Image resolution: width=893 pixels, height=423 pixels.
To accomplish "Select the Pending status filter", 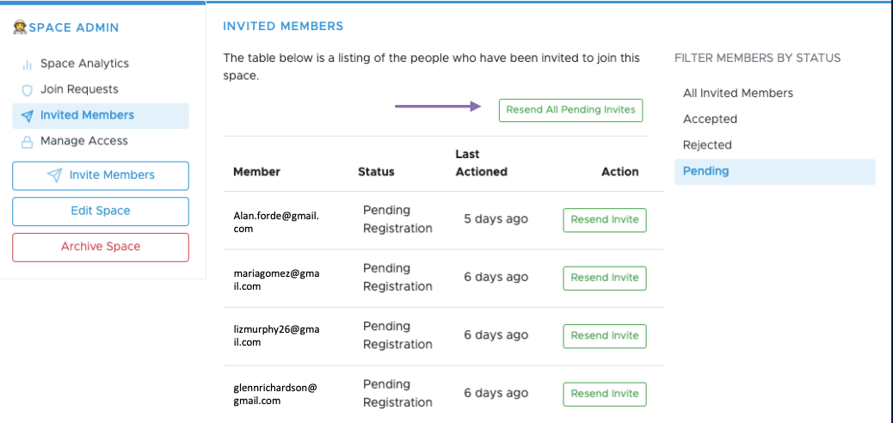I will tap(774, 171).
